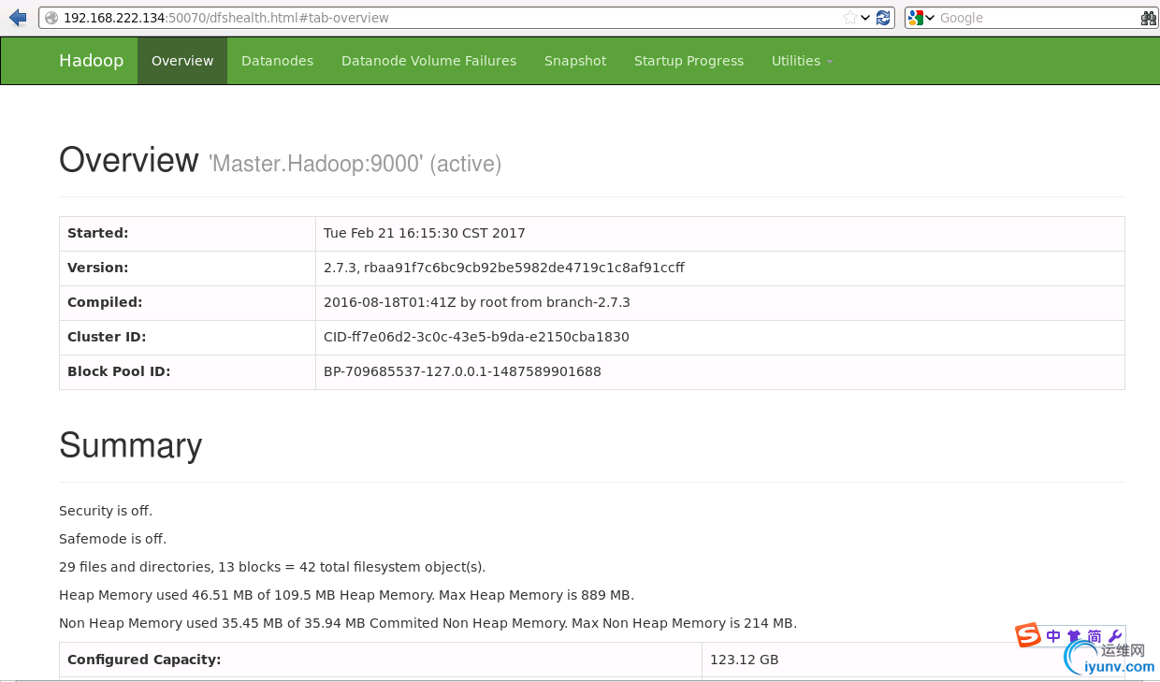Click the 'Started:' row label
1160x682 pixels.
click(x=98, y=233)
